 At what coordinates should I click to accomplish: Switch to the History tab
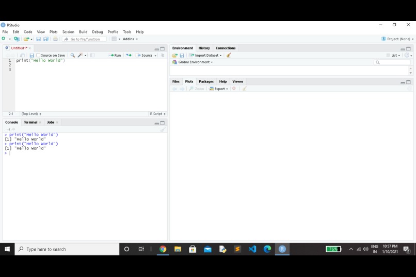coord(204,48)
